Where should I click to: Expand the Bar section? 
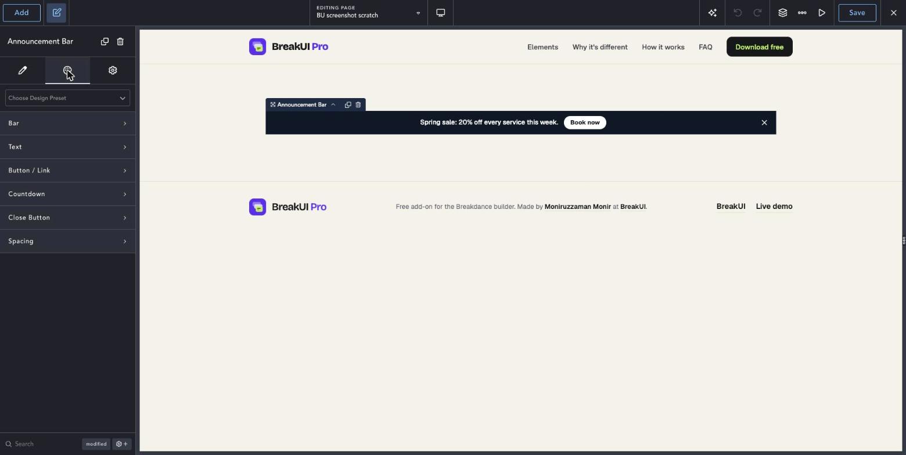coord(67,124)
